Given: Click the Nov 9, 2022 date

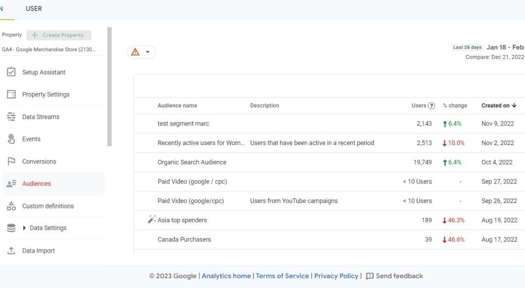Looking at the screenshot, I should click(x=497, y=124).
